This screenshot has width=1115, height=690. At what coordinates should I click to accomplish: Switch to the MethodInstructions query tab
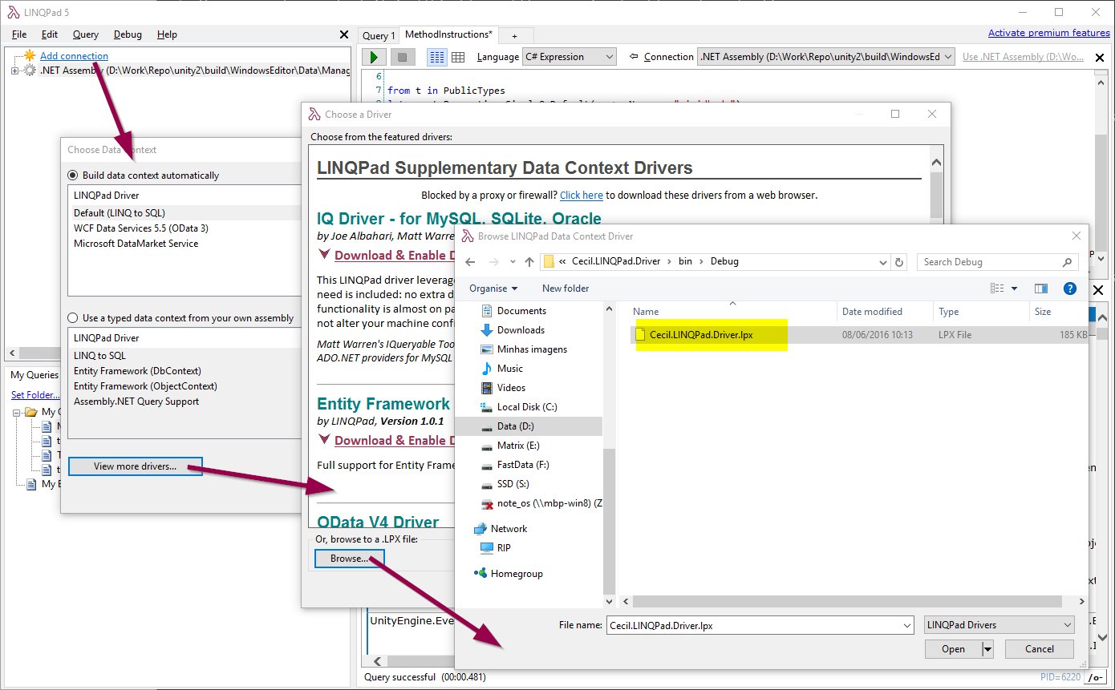tap(448, 34)
